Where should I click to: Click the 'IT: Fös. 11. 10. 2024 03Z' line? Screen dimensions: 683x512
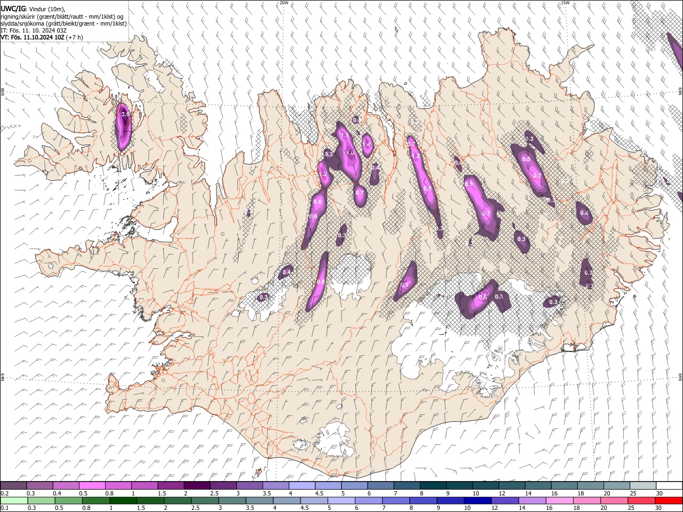point(34,30)
